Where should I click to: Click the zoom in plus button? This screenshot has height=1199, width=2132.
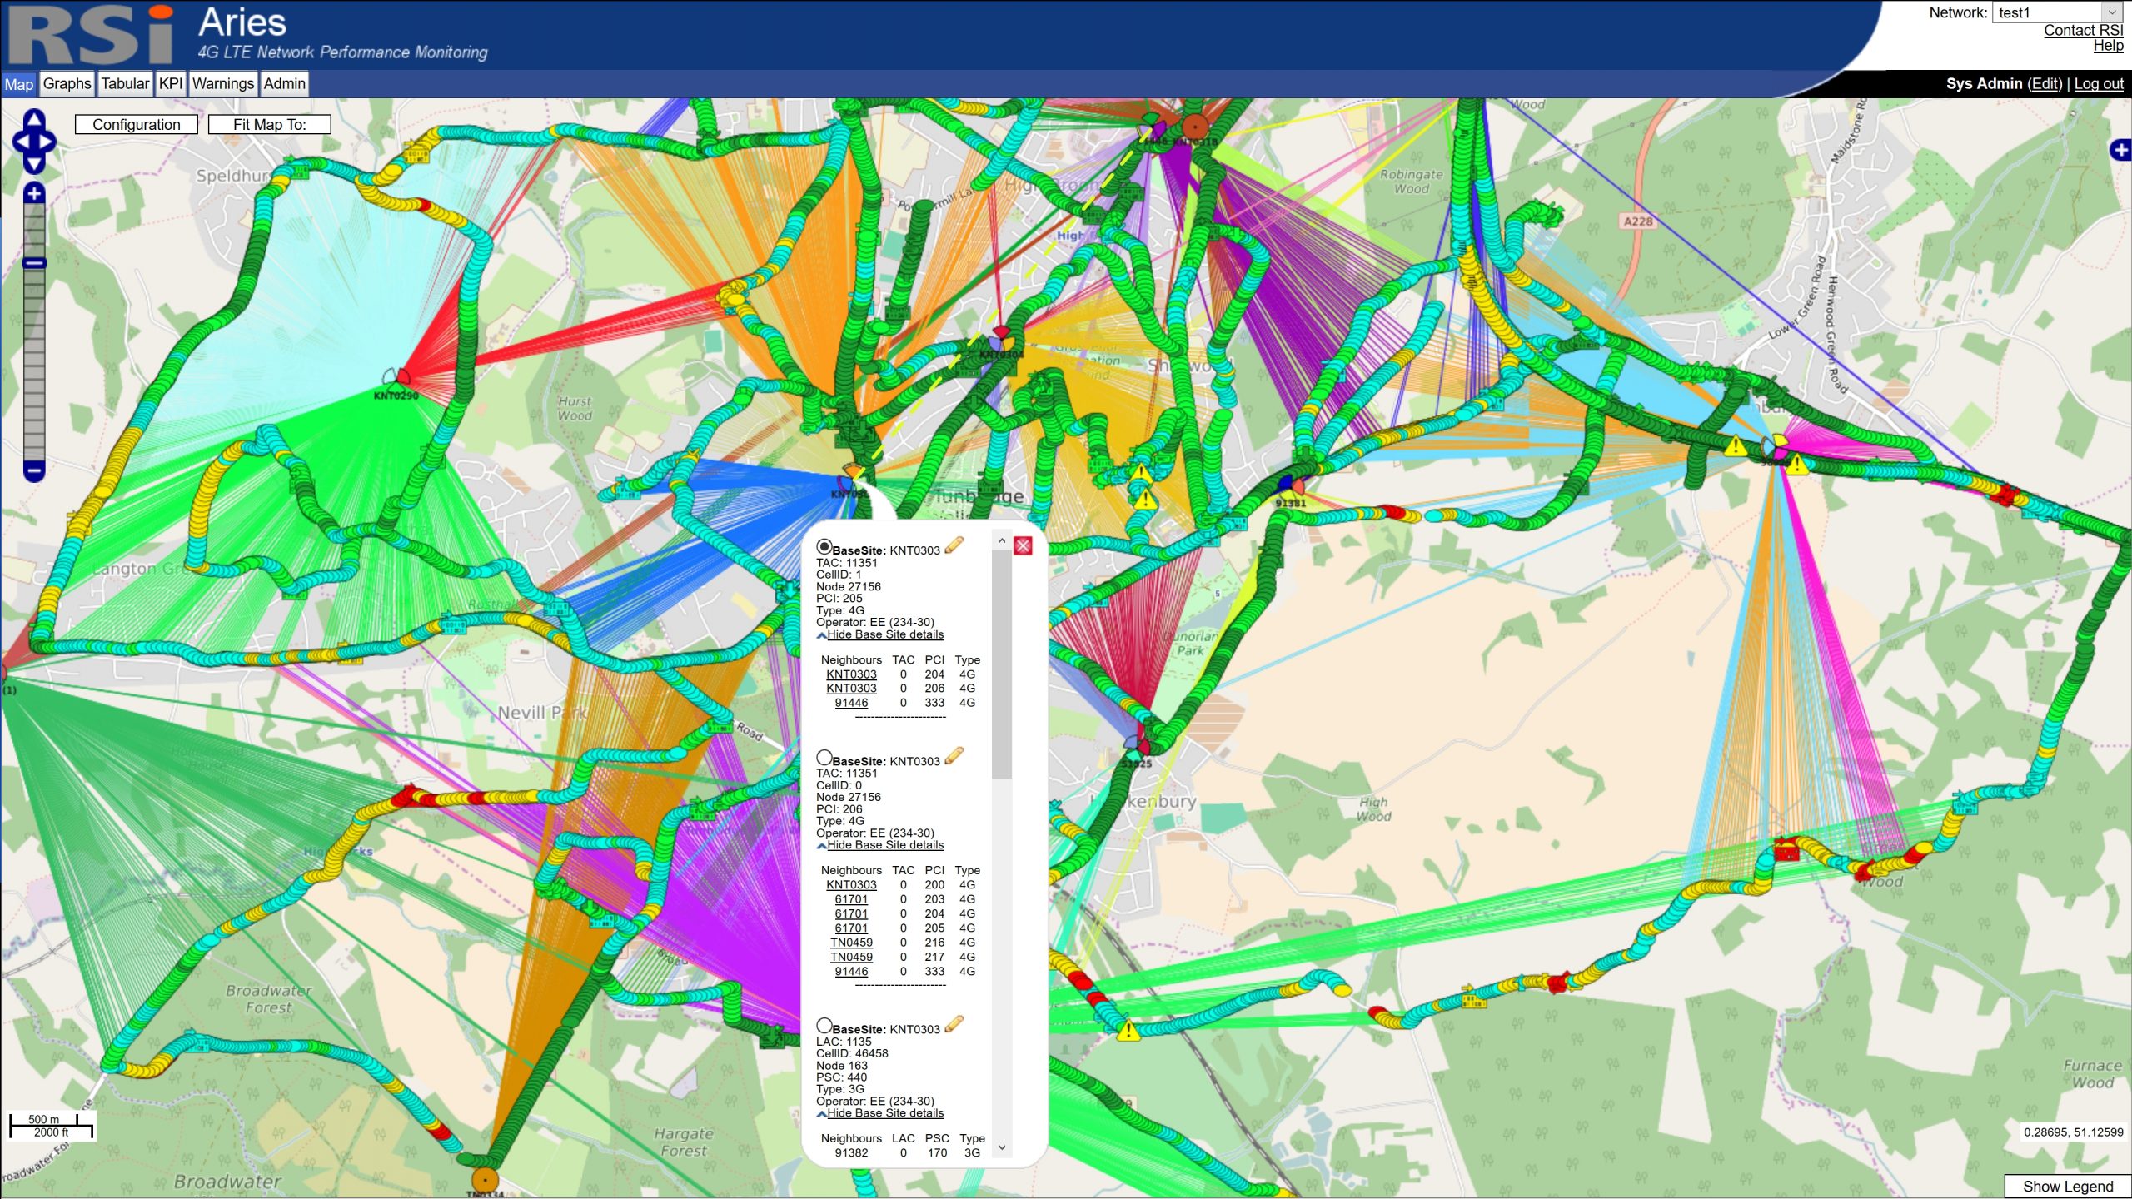pos(34,194)
